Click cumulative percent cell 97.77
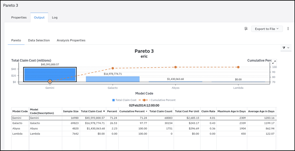Image resolution: width=295 pixels, height=151 pixels. coord(133,123)
